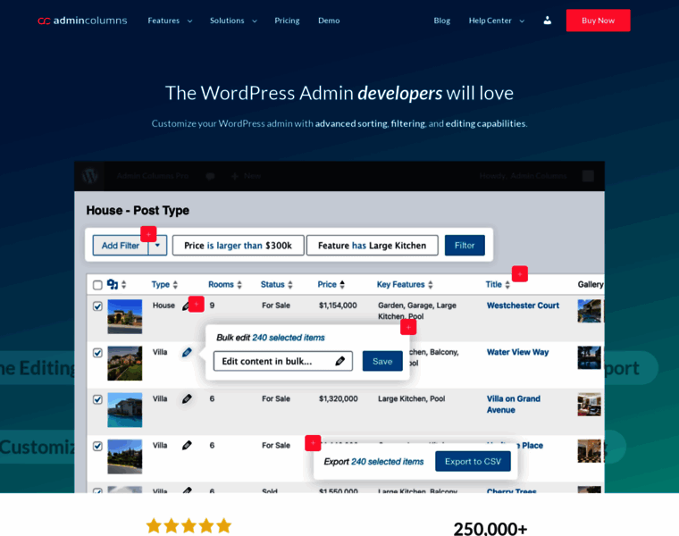Sort by the Type column arrows
Viewport: 679px width, 536px height.
pyautogui.click(x=175, y=284)
